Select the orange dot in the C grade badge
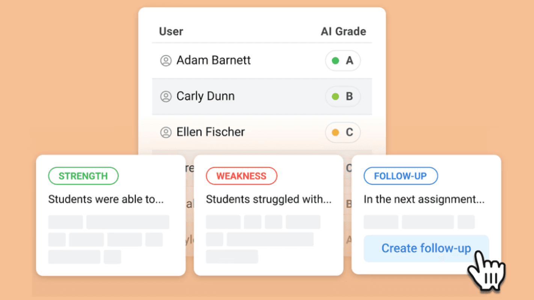The image size is (534, 300). 336,133
